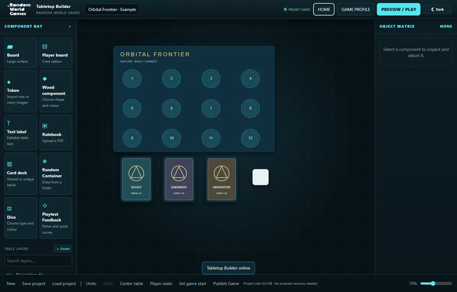Add a Text label component
The width and height of the screenshot is (457, 292).
coord(21,133)
